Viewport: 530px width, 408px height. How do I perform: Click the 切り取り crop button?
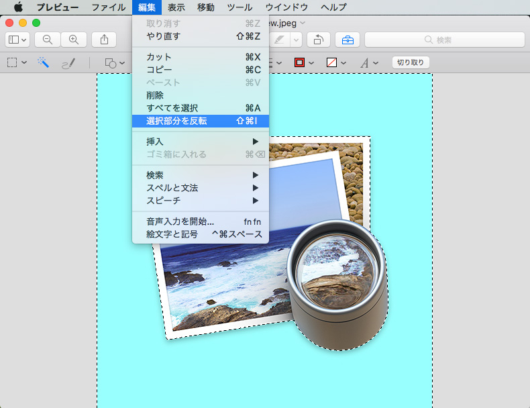pyautogui.click(x=411, y=62)
